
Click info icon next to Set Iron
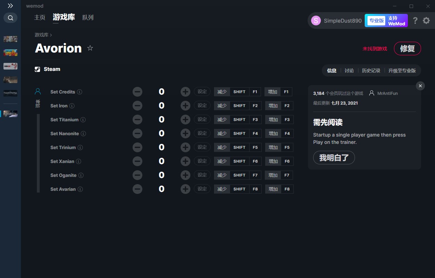click(x=72, y=106)
